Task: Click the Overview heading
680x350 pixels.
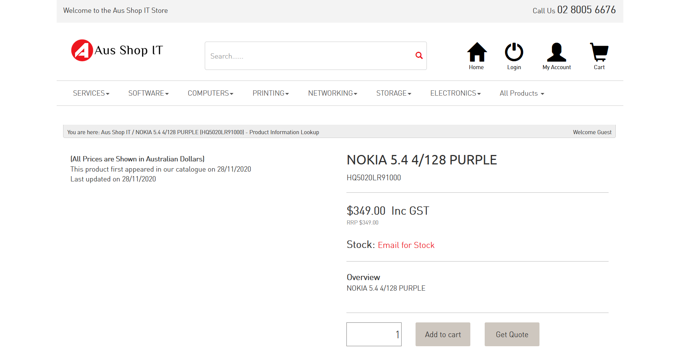Action: tap(363, 277)
